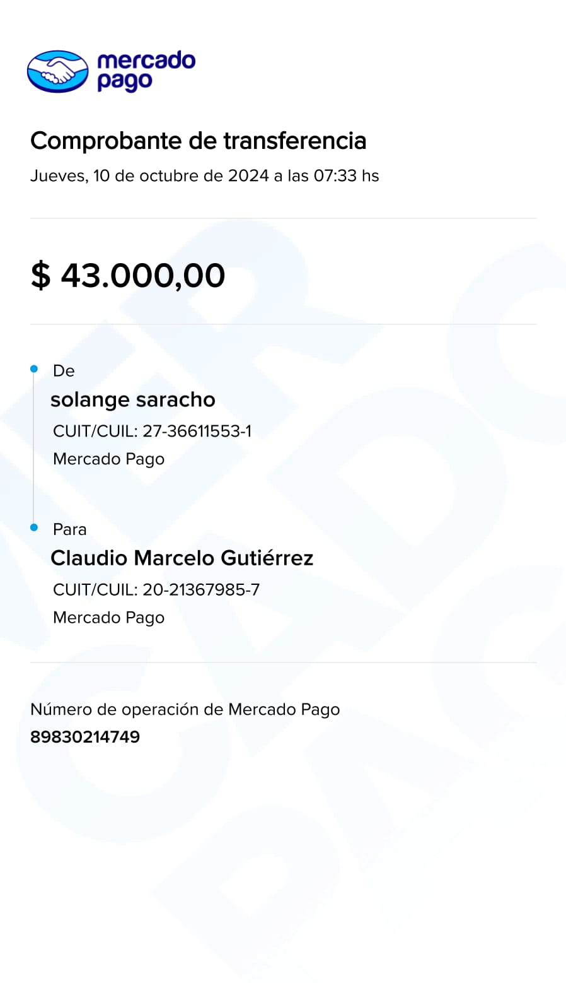Click 'Mercado Pago' under the sender
The image size is (566, 983).
108,459
